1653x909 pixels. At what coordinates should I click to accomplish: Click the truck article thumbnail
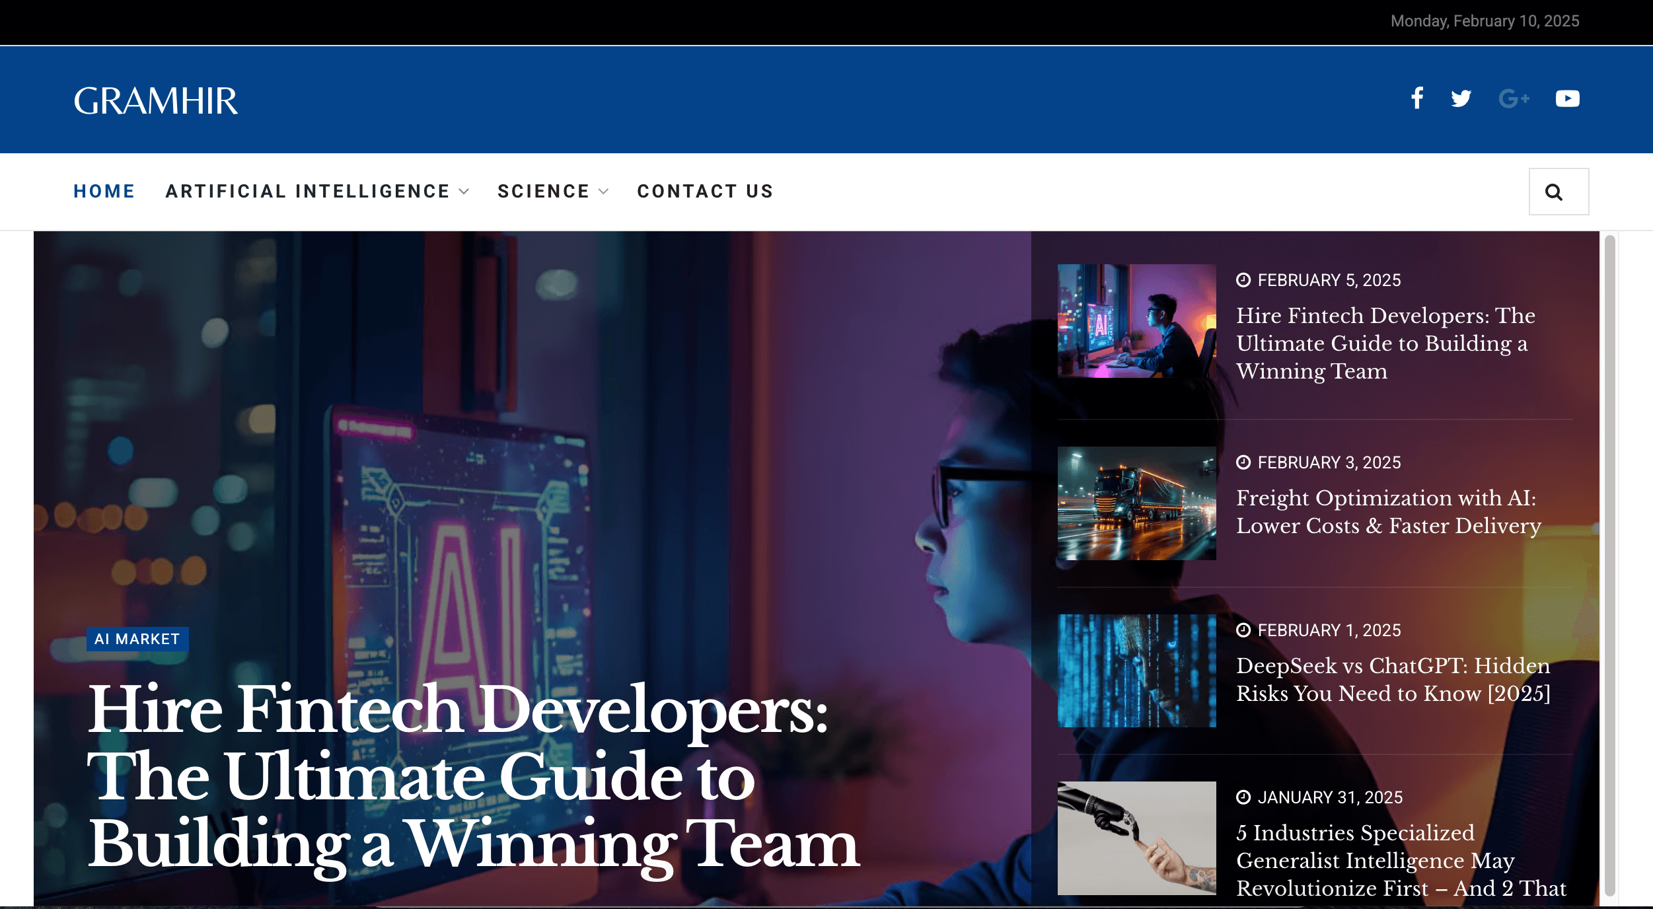click(1136, 503)
